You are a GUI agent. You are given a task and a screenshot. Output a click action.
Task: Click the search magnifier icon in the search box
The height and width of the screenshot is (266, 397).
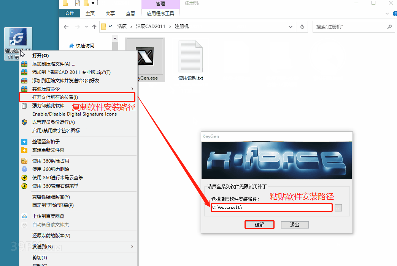click(x=389, y=27)
